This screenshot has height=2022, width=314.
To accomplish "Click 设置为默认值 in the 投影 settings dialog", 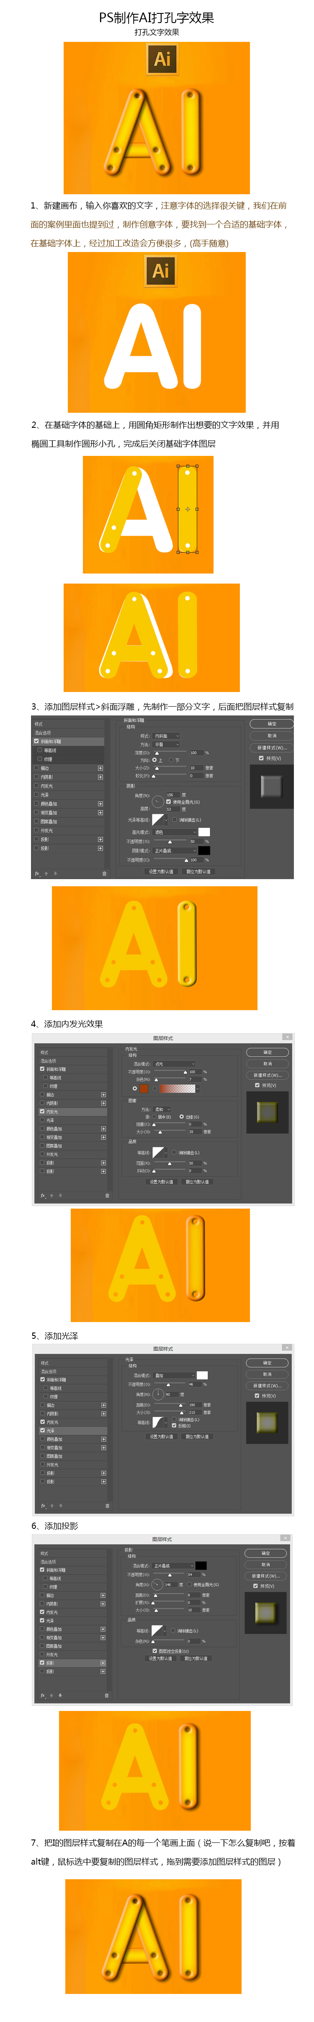I will (x=160, y=1658).
